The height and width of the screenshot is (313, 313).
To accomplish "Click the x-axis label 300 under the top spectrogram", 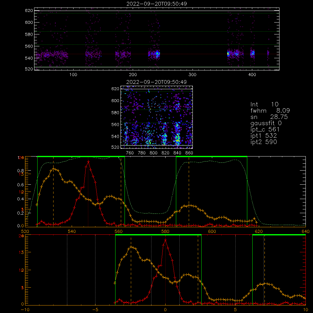I will pyautogui.click(x=192, y=75).
